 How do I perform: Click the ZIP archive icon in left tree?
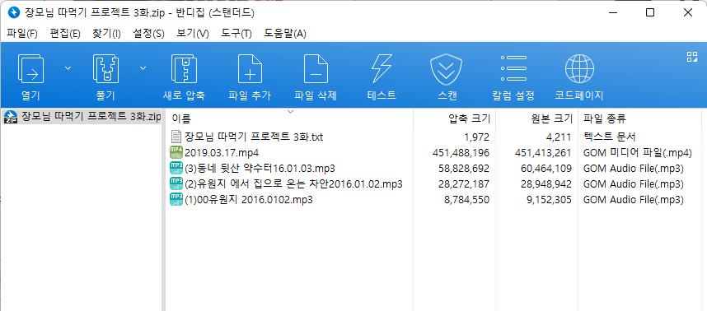pos(11,117)
